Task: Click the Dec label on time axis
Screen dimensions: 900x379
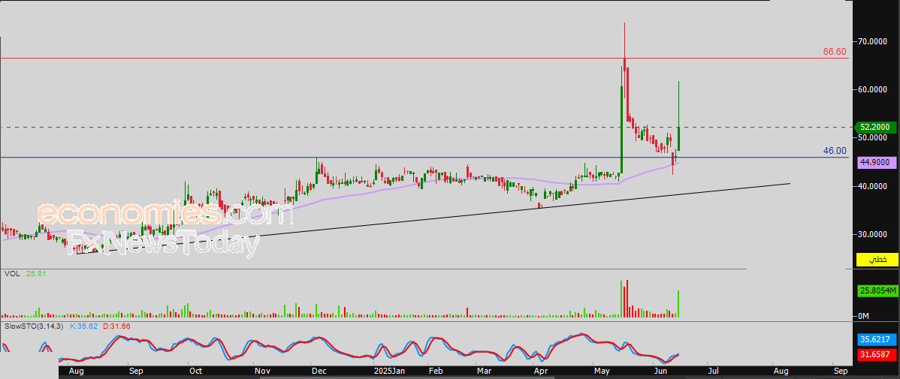Action: coord(319,371)
